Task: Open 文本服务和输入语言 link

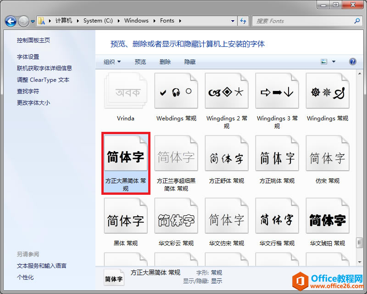Action: 41,266
